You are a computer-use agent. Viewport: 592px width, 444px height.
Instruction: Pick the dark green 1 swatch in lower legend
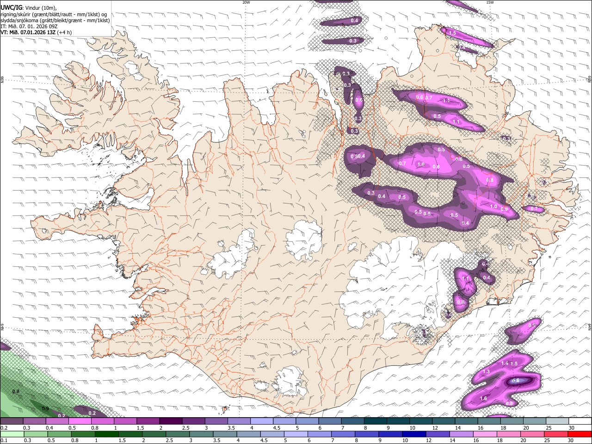106,434
